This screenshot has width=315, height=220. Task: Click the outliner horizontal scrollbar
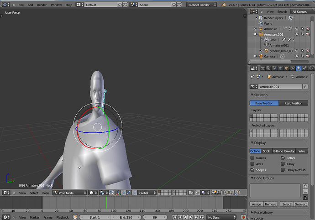point(270,62)
